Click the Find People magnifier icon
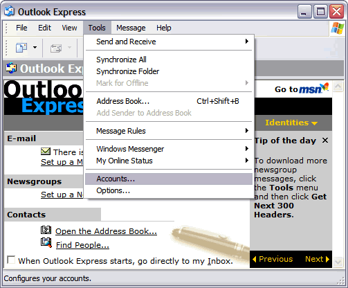This screenshot has height=288, width=348. [x=46, y=242]
